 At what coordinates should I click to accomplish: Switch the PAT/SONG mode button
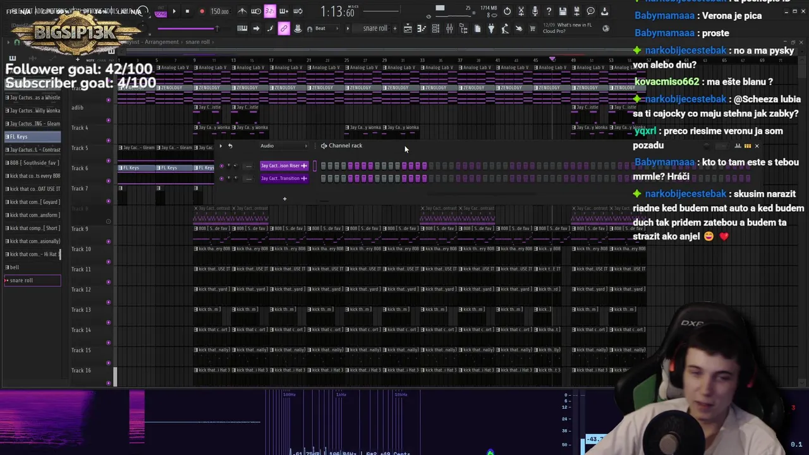click(x=161, y=11)
